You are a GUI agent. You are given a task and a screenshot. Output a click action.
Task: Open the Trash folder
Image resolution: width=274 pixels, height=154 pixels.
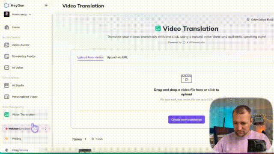pyautogui.click(x=97, y=139)
